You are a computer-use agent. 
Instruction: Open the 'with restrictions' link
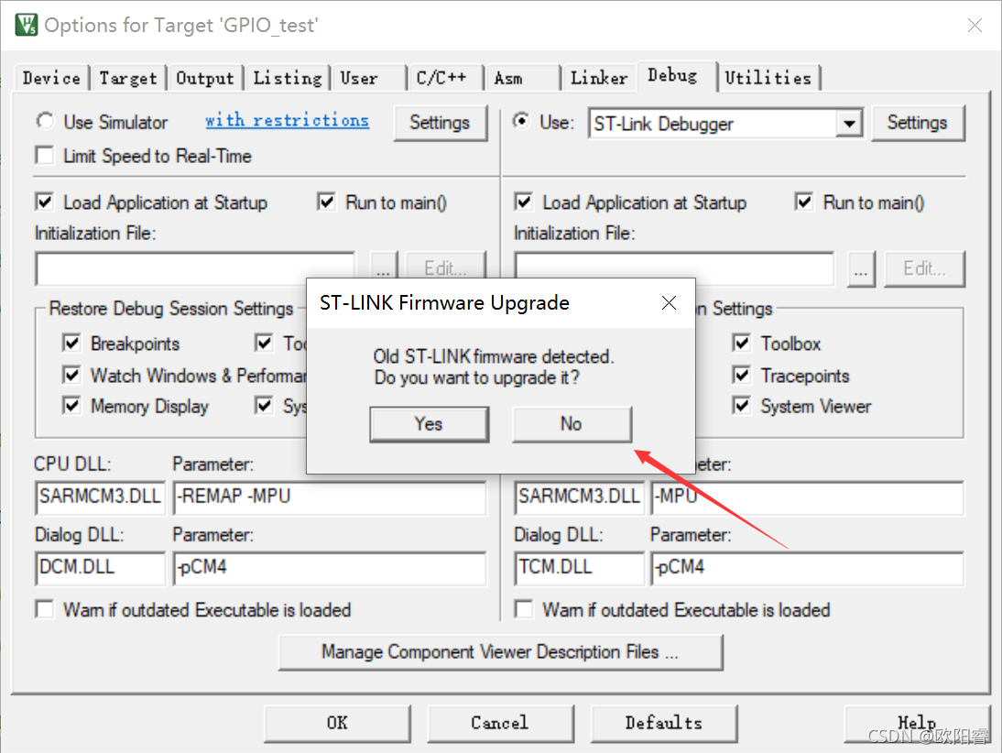click(x=287, y=120)
